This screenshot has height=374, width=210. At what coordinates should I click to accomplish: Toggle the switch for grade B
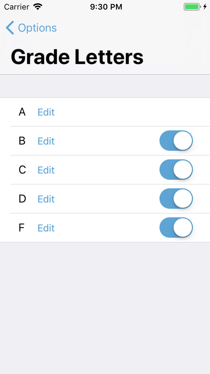176,141
